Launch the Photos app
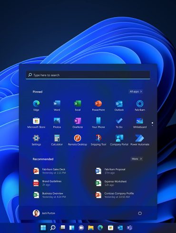This screenshot has width=176, height=233. click(x=57, y=123)
